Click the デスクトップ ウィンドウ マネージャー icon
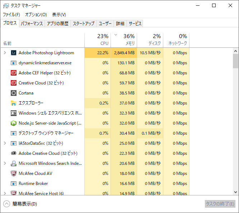 click(14, 133)
